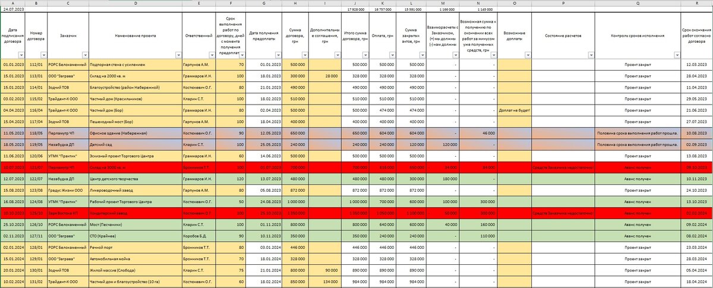
Task: Select end date cell 12.03.2023
Action: coord(696,64)
